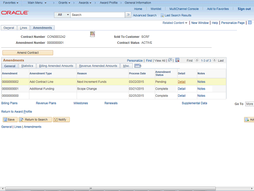The height and width of the screenshot is (191, 254).
Task: Switch to the General page tab
Action: pyautogui.click(x=9, y=28)
